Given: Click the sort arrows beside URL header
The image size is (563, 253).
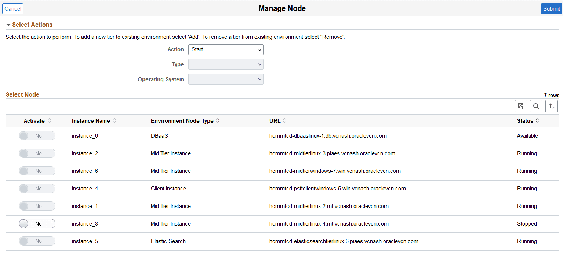Looking at the screenshot, I should click(x=285, y=120).
